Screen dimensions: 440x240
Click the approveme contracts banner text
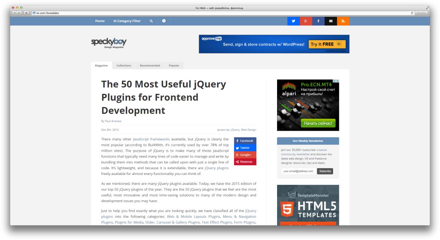264,45
